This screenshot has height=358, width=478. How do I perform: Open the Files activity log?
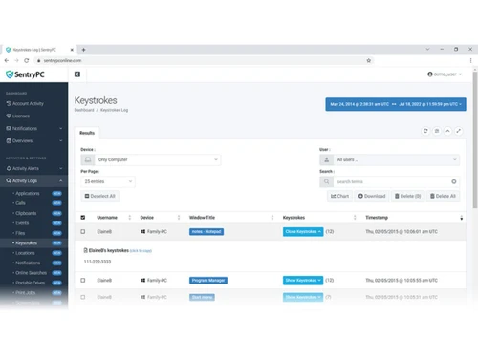point(20,233)
